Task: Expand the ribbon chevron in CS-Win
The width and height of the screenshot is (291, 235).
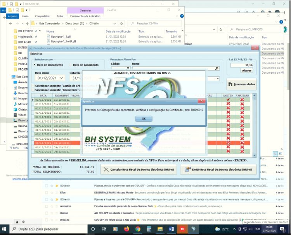Action: [177, 16]
